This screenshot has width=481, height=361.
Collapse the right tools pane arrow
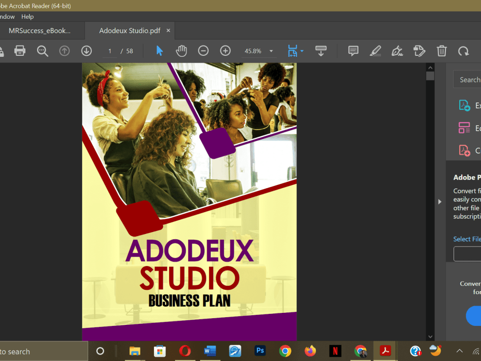(x=440, y=202)
